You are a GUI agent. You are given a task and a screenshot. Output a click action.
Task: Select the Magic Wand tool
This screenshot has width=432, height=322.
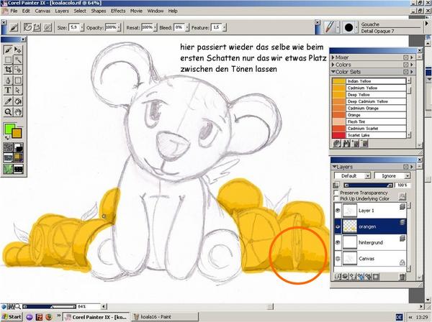tap(18, 60)
